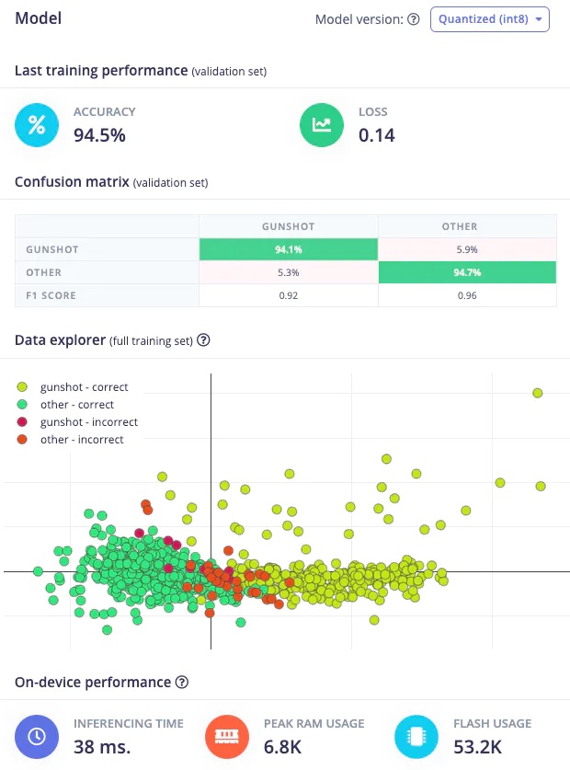Click the inferencing time clock icon
The image size is (570, 770).
(37, 737)
